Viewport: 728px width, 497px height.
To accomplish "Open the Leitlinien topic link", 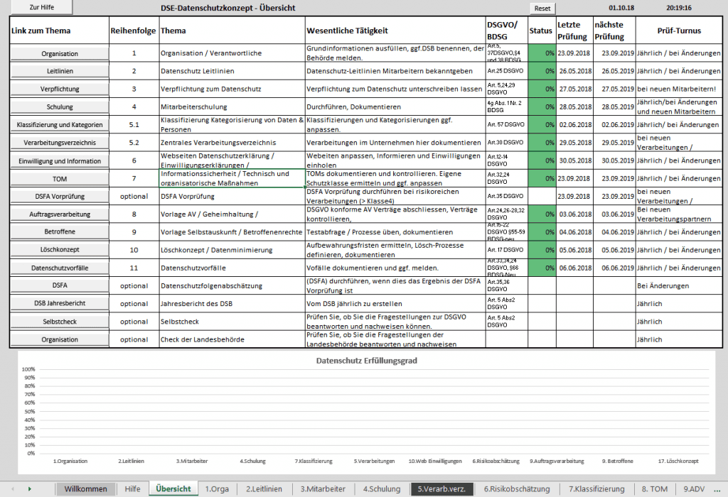I will (x=58, y=71).
